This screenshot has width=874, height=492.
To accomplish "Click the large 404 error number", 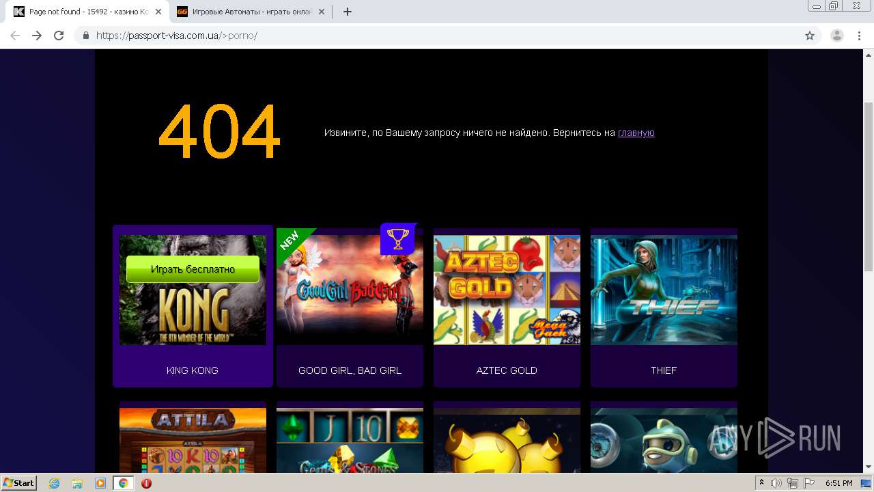I will pyautogui.click(x=219, y=132).
